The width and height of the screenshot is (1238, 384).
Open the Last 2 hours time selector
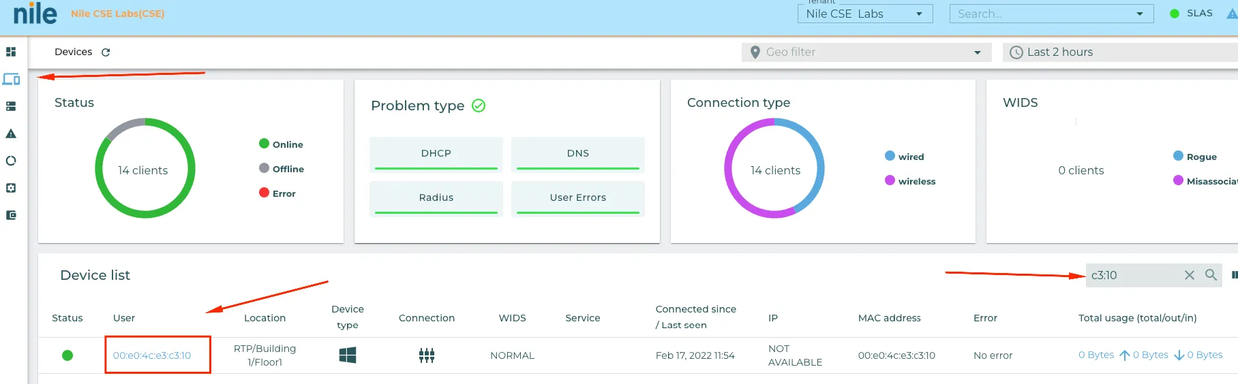point(1120,52)
